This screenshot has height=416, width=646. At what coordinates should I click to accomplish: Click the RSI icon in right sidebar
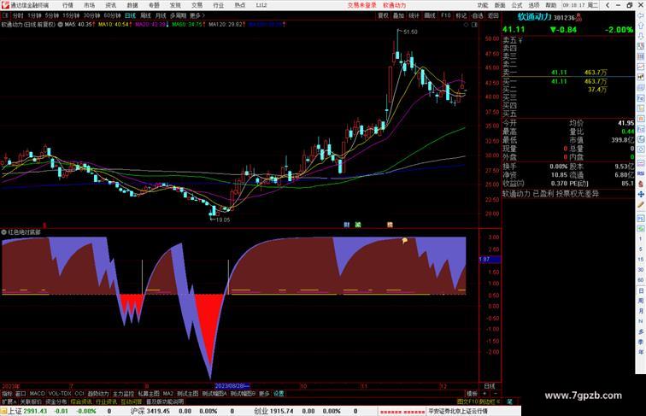(641, 173)
